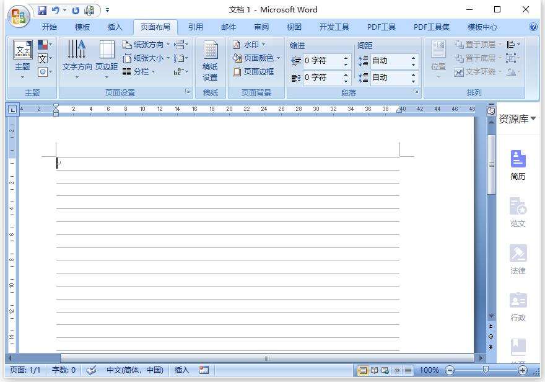
Task: Expand the 资源库 dropdown arrow
Action: pyautogui.click(x=533, y=118)
